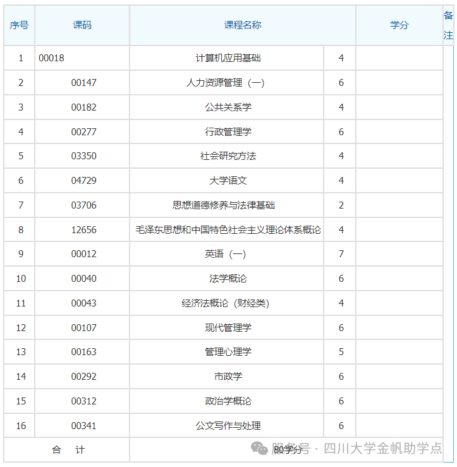Click course code 04729 for 大学语文
This screenshot has height=467, width=457.
84,181
